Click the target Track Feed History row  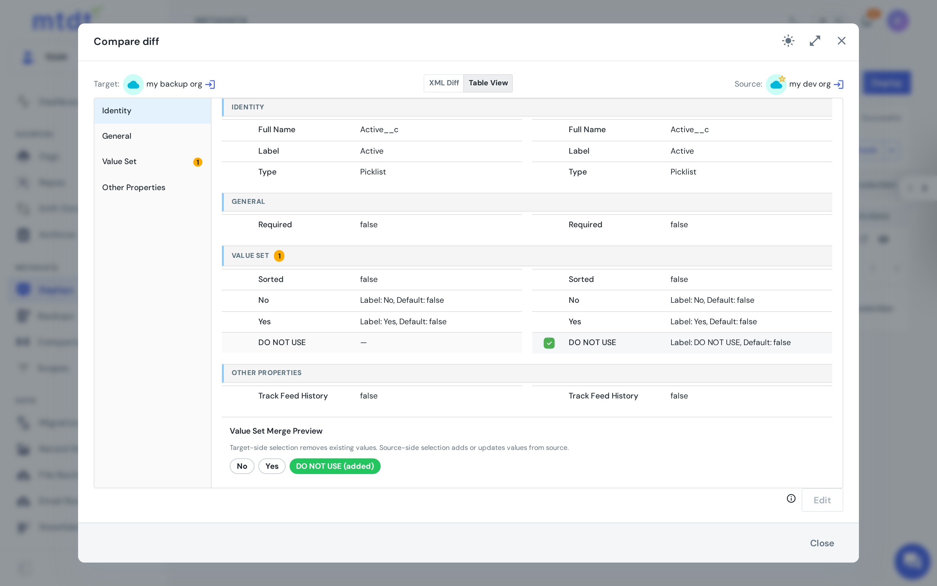coord(372,396)
